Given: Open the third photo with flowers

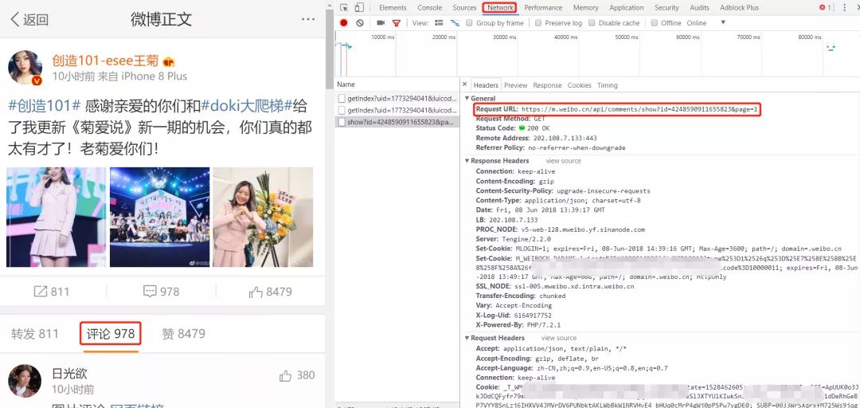Looking at the screenshot, I should click(x=263, y=217).
